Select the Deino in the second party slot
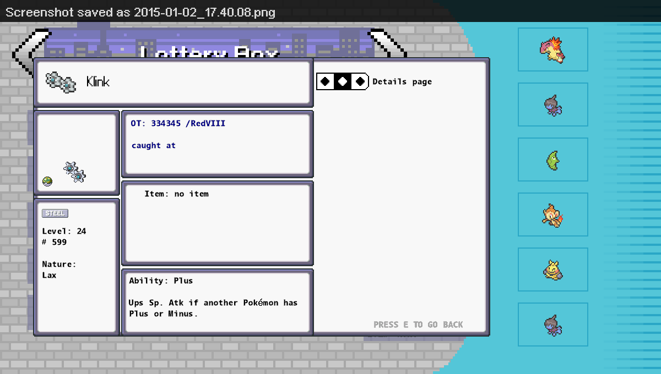 [x=552, y=105]
